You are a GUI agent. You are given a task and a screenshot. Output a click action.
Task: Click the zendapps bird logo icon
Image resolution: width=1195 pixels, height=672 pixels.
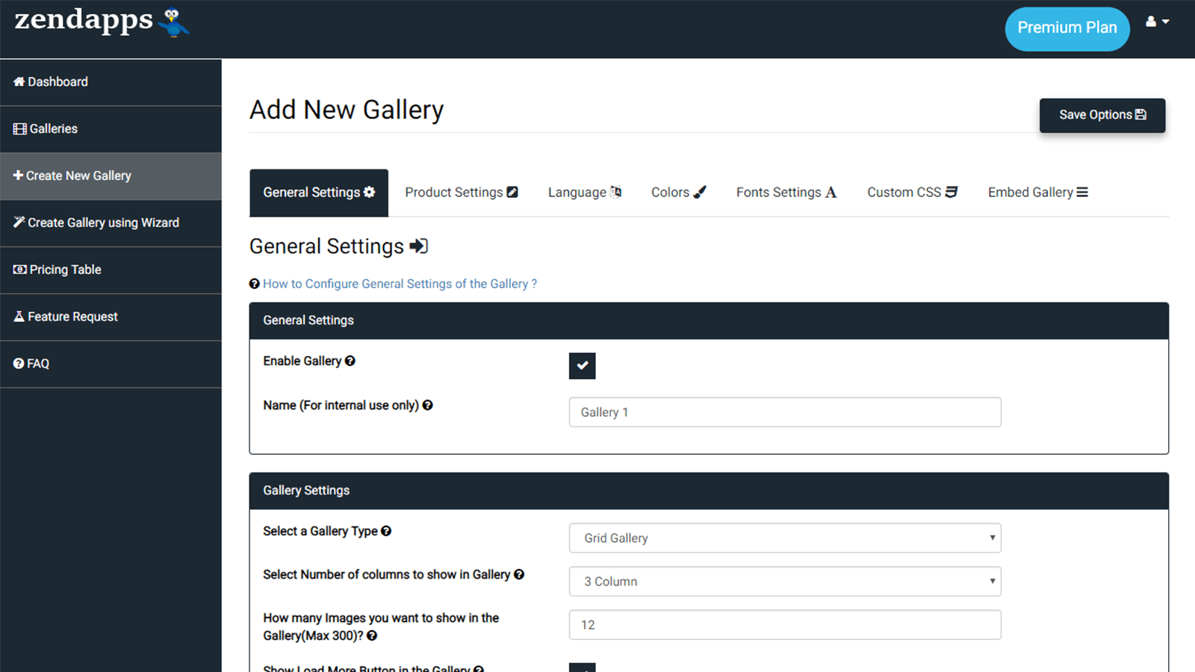point(175,22)
